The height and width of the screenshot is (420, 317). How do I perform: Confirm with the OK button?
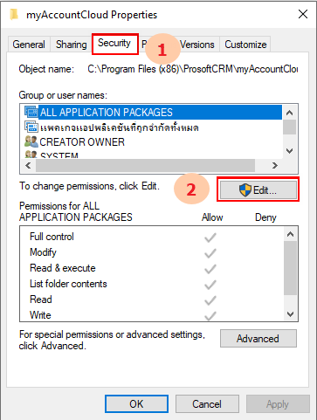[x=136, y=404]
